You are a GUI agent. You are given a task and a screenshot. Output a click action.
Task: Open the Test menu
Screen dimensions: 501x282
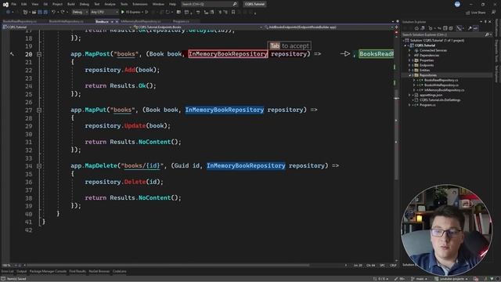[x=97, y=4]
